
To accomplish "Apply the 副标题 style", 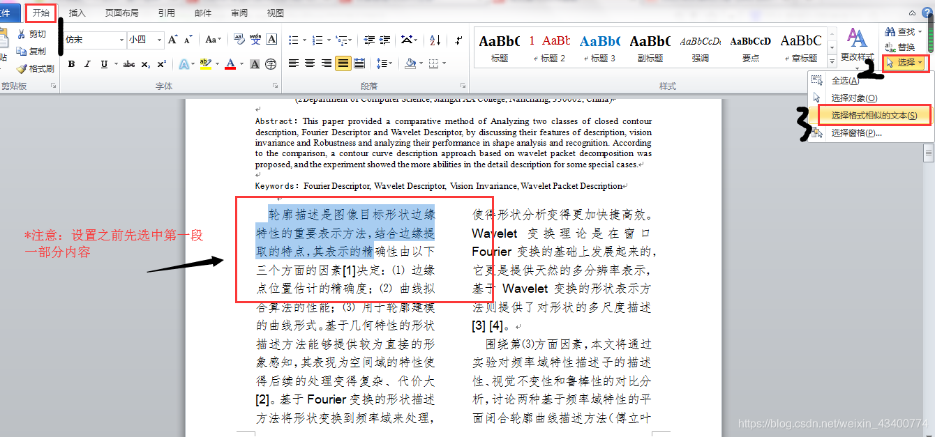I will (650, 47).
